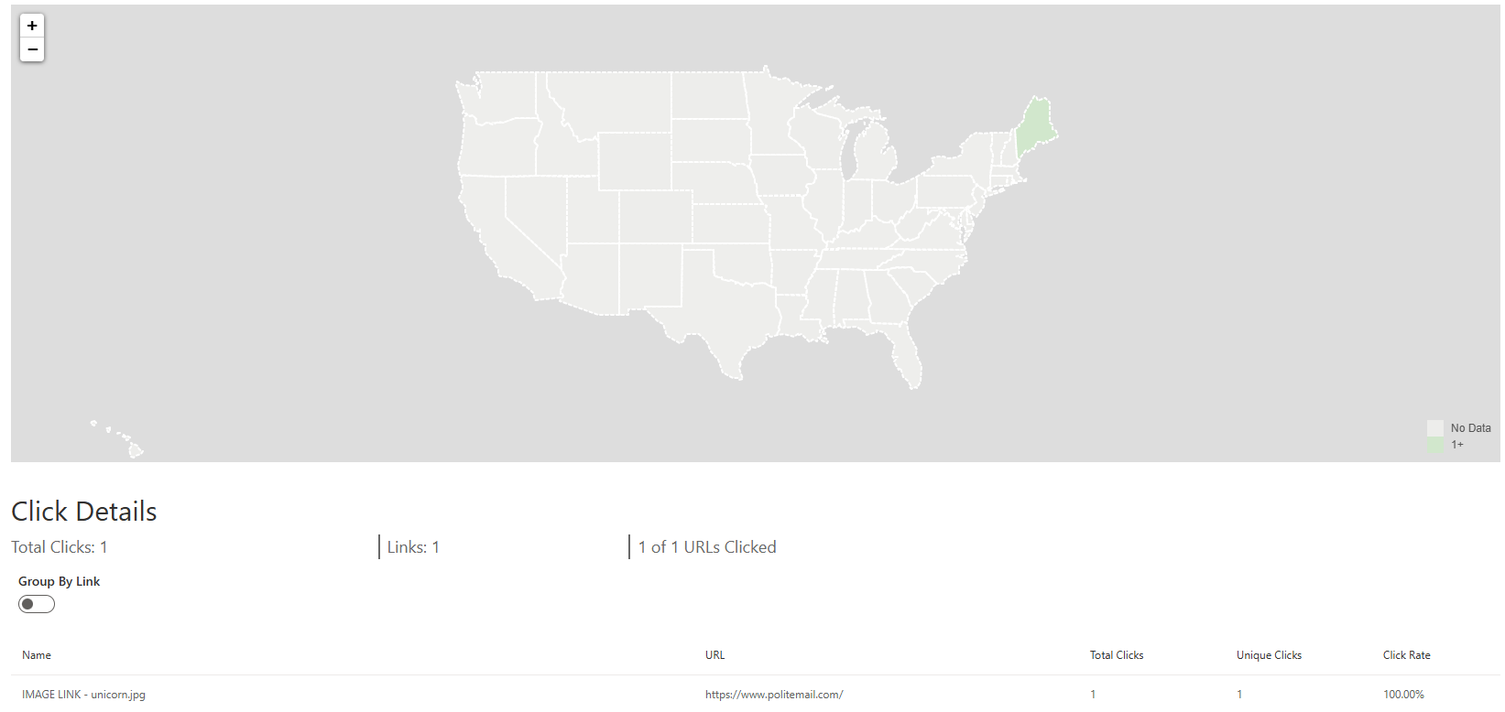Screen dimensions: 1505x712
Task: Toggle the Group By Link switch
Action: [x=37, y=604]
